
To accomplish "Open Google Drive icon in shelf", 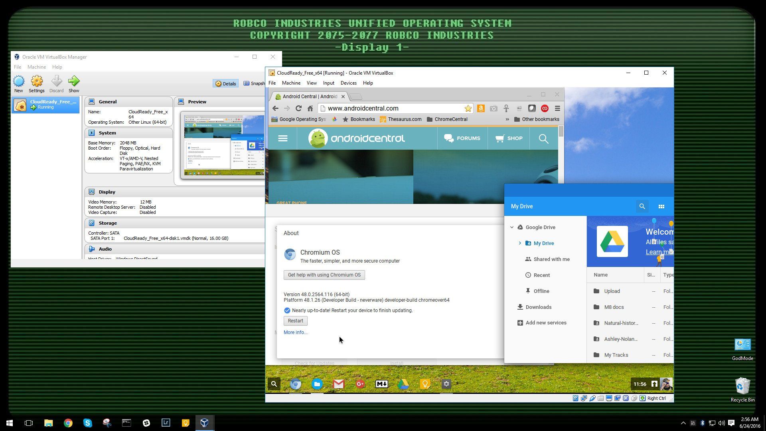I will point(403,384).
